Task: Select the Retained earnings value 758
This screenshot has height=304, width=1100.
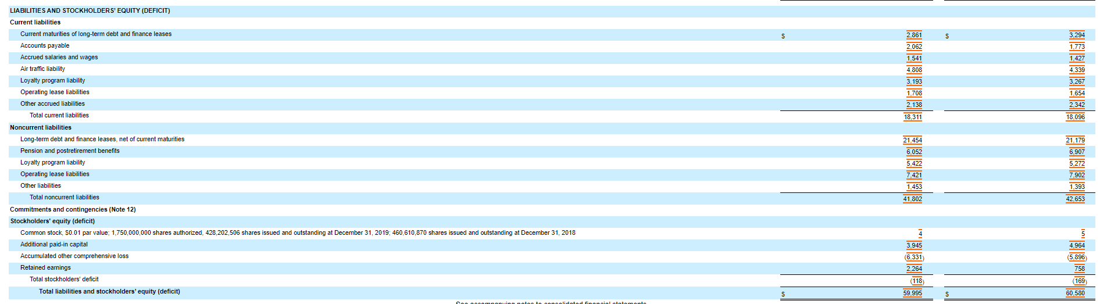Action: click(1080, 269)
